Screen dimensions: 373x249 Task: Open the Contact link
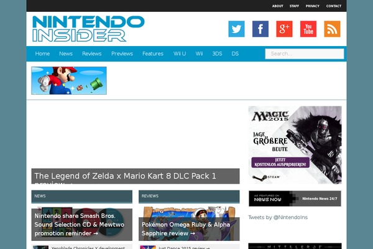(334, 6)
